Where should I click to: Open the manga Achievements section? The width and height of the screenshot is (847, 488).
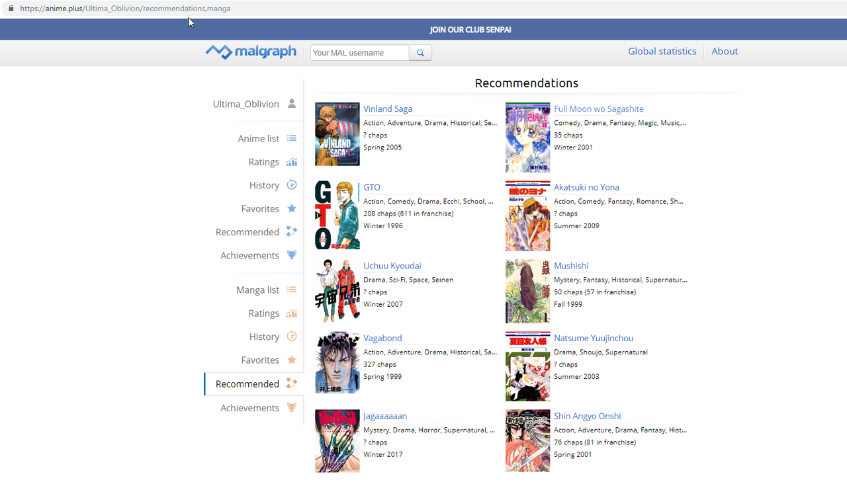pos(249,407)
